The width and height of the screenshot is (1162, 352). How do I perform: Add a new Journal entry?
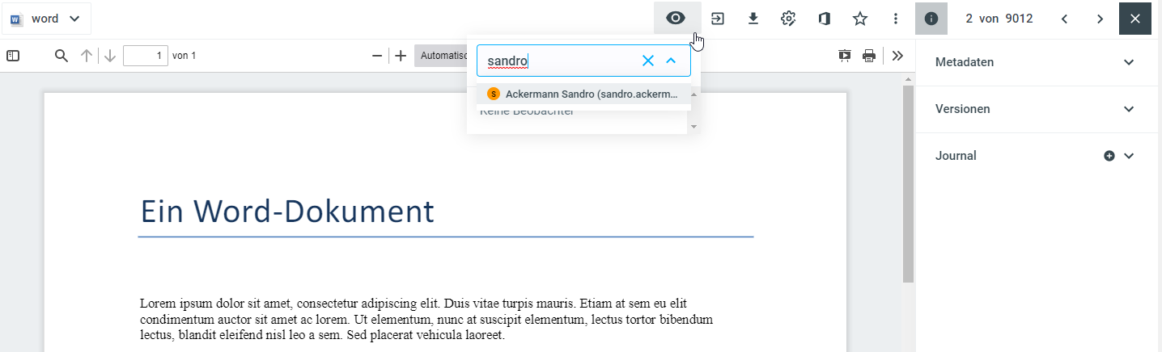[1109, 156]
